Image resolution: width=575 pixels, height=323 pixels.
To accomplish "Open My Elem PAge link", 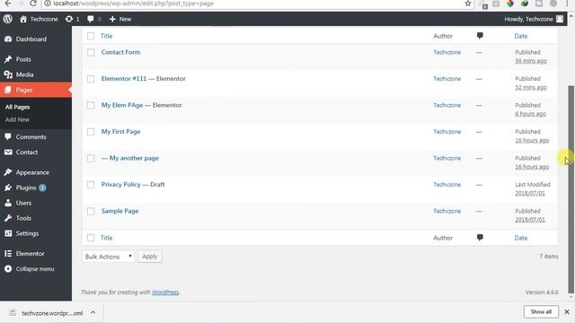I will tap(122, 105).
